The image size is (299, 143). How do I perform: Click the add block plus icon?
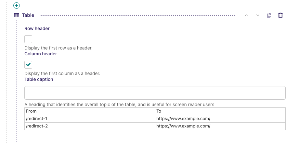pos(17,5)
